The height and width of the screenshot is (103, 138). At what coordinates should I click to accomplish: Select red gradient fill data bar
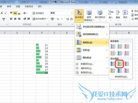pyautogui.click(x=126, y=46)
